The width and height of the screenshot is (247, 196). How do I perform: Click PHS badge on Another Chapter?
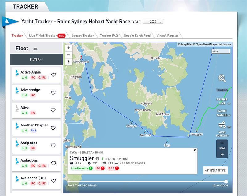(33, 130)
